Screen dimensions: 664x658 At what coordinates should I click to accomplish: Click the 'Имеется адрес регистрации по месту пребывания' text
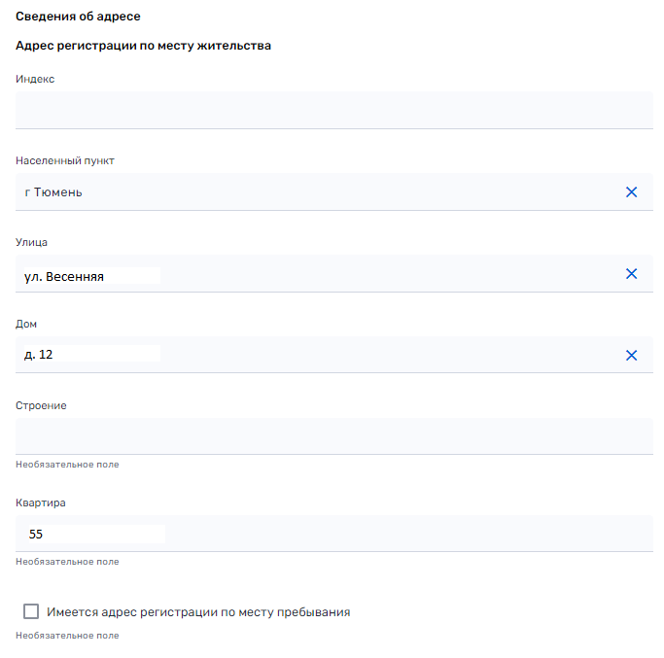click(x=198, y=612)
